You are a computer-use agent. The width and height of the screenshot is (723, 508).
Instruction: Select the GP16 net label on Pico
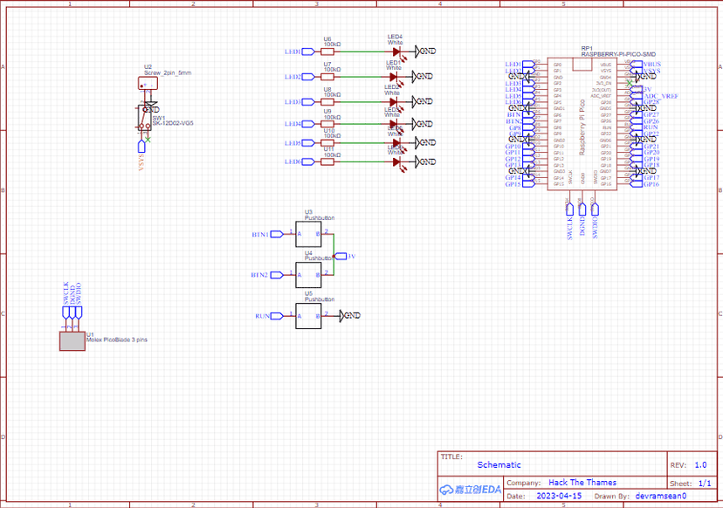point(650,184)
